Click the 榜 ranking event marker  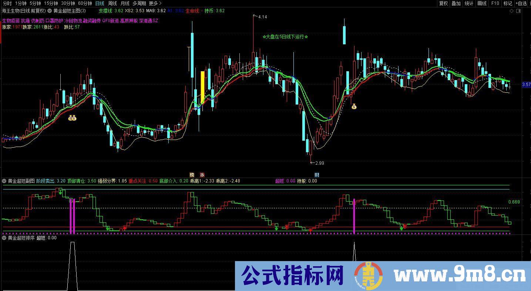192,175
